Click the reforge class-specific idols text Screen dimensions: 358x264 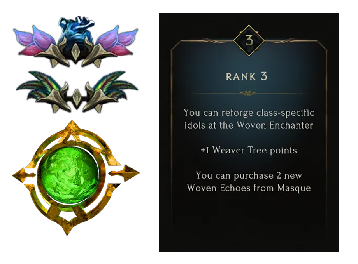tap(249, 119)
